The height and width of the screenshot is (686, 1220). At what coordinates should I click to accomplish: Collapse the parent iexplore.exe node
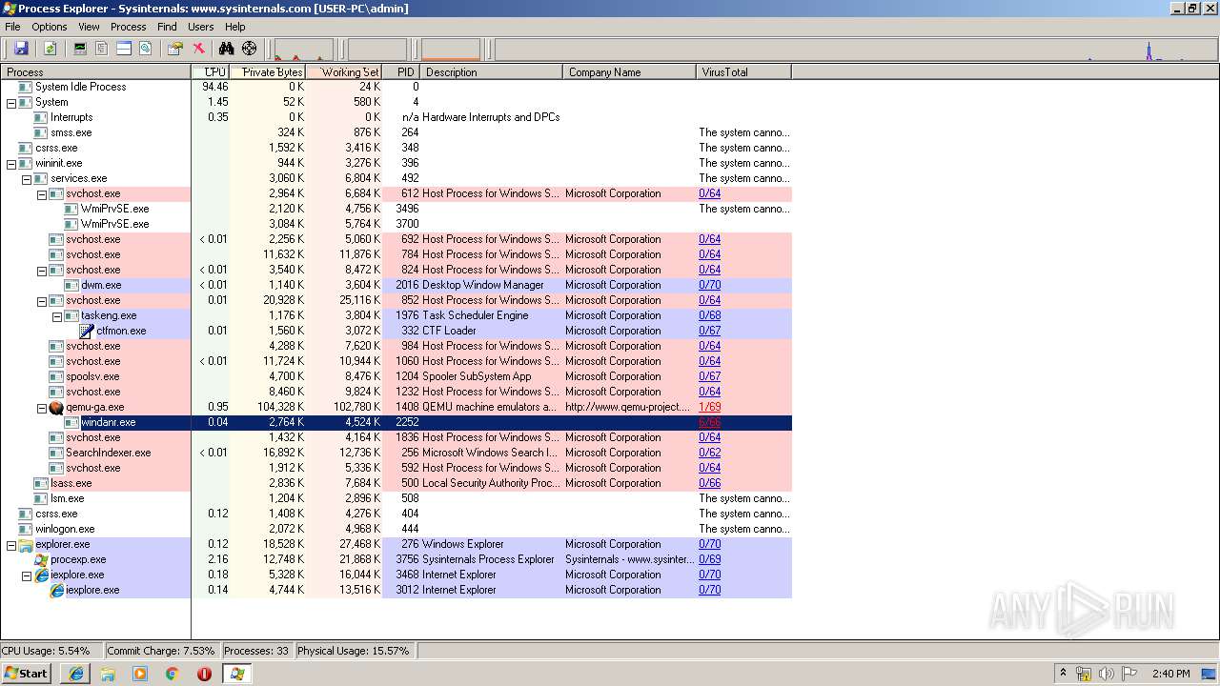coord(27,575)
